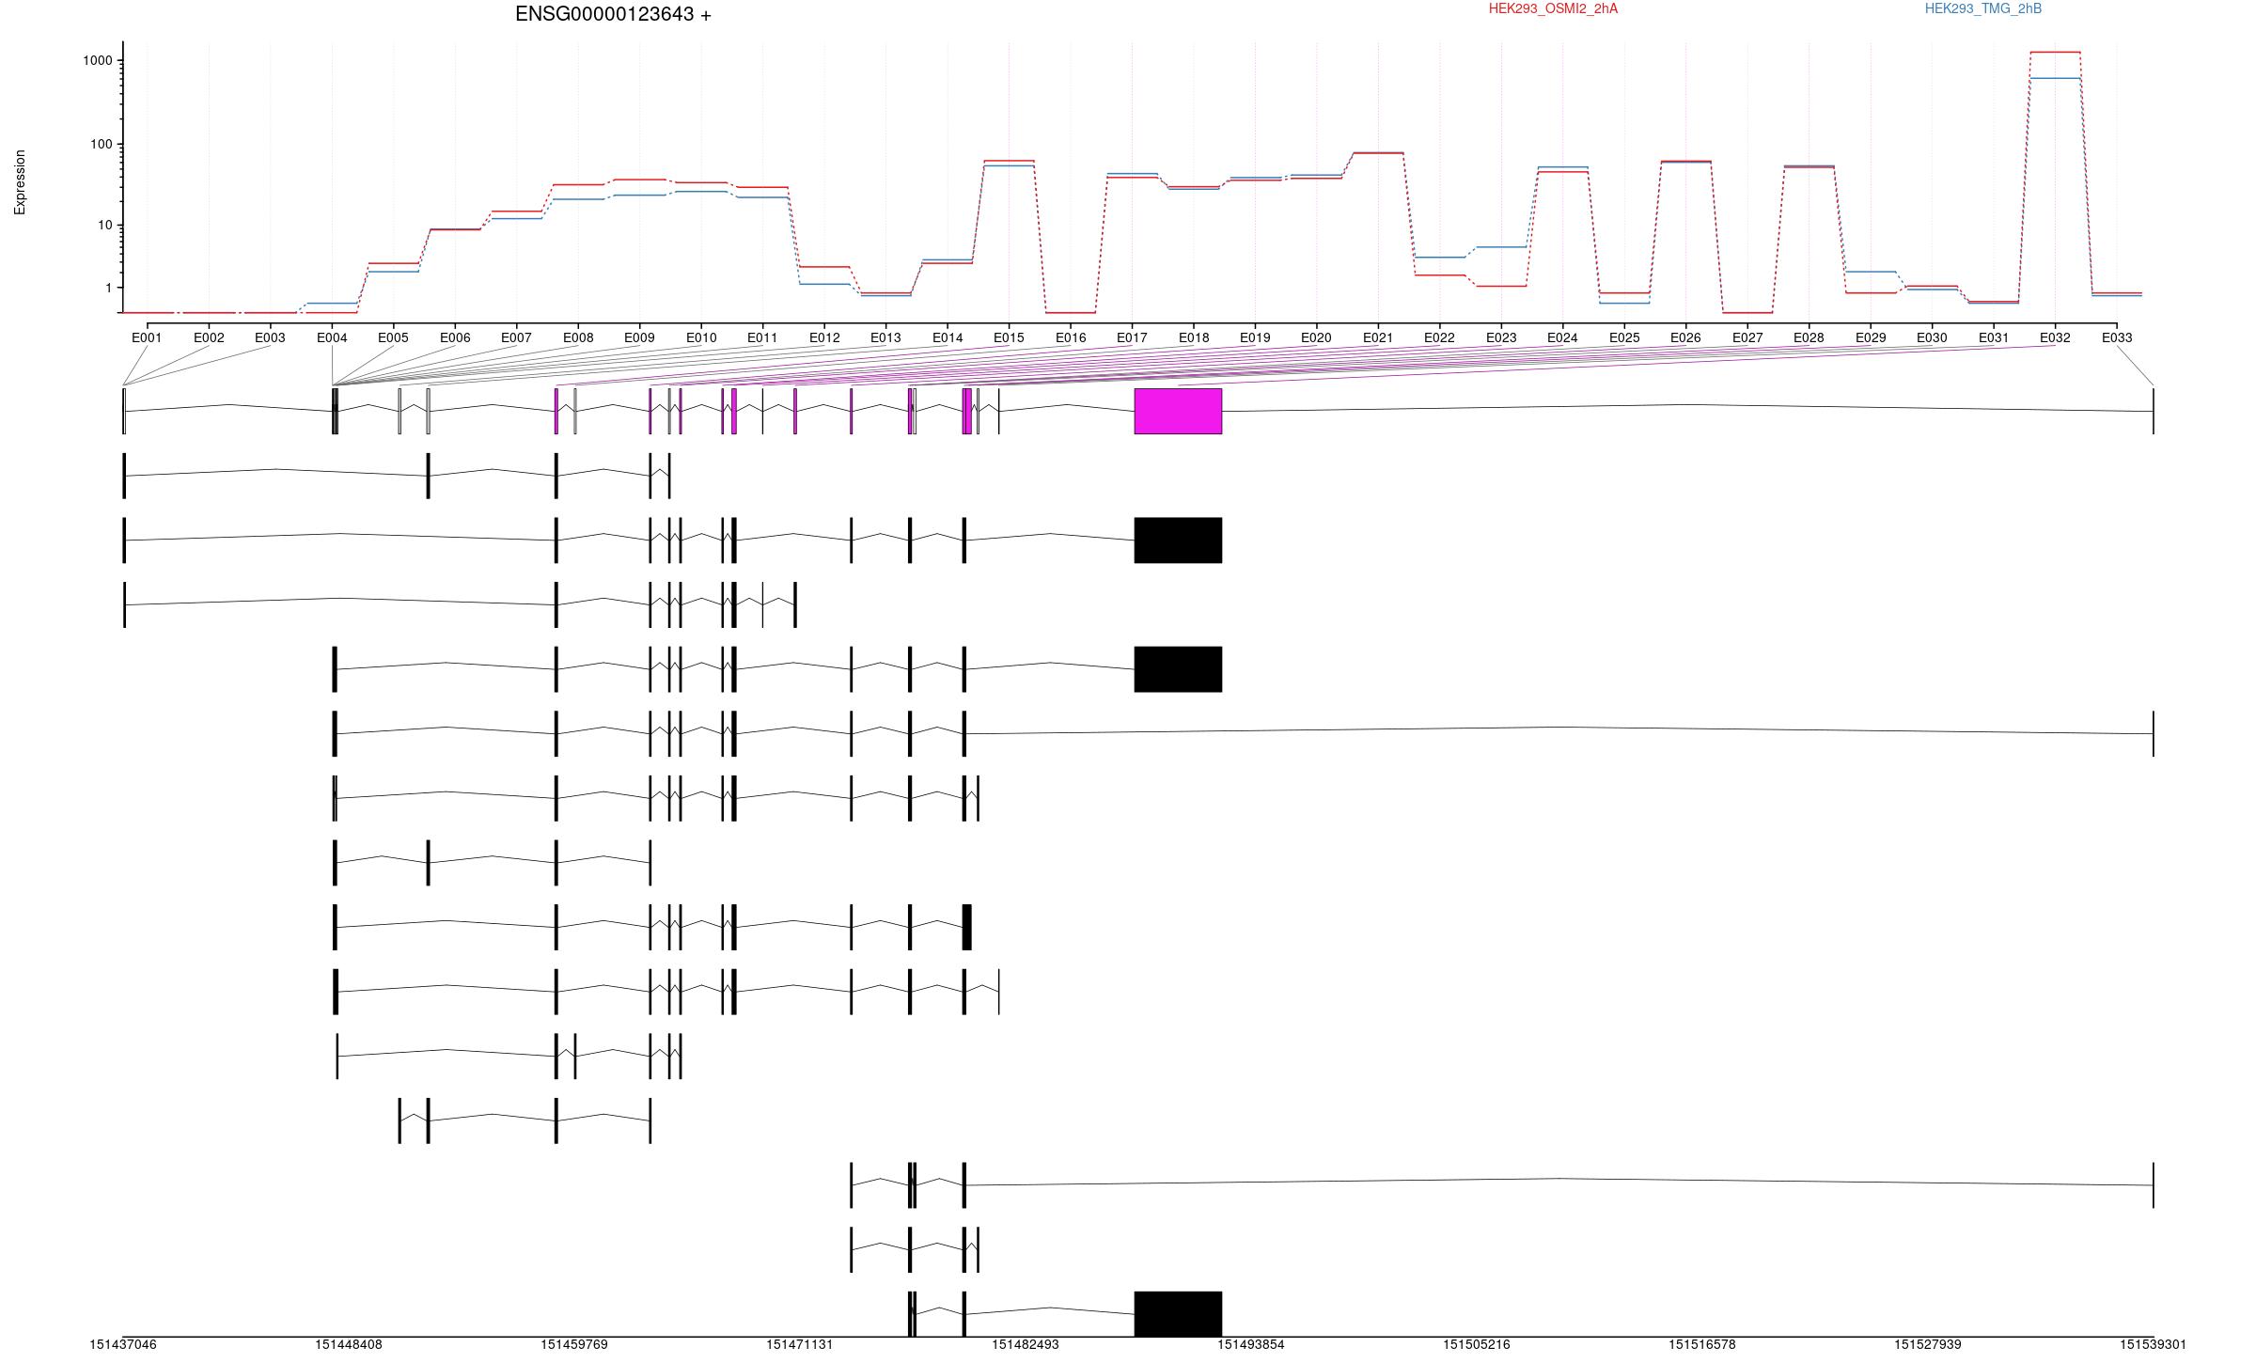Viewport: 2256px width, 1363px height.
Task: Click the 1000 y-axis tick label
Action: [x=98, y=60]
